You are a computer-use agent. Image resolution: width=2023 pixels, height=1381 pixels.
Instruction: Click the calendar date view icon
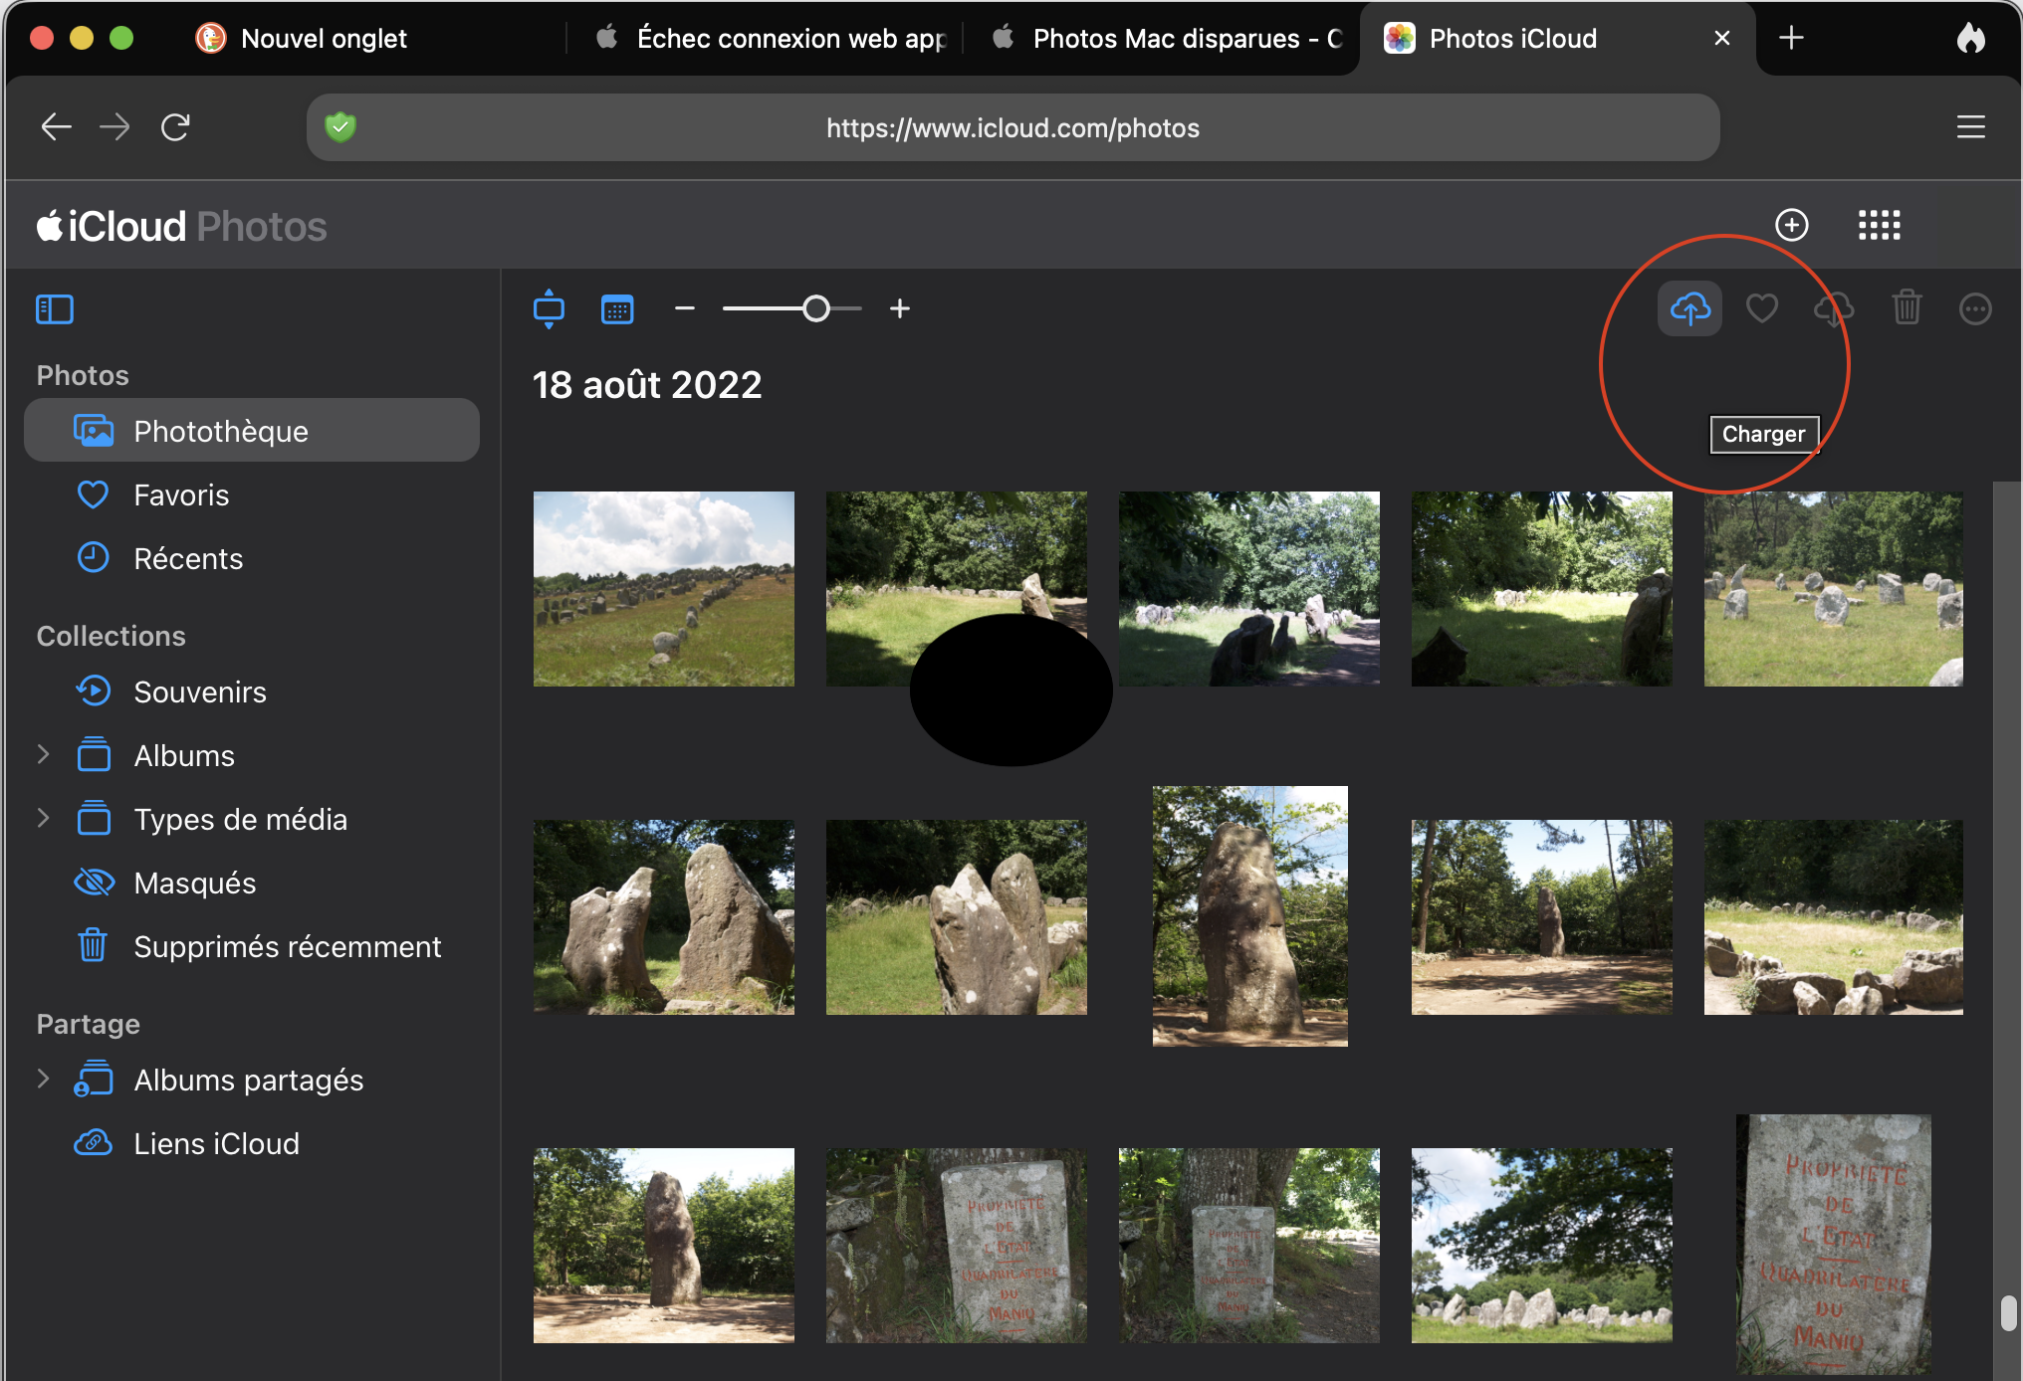617,309
